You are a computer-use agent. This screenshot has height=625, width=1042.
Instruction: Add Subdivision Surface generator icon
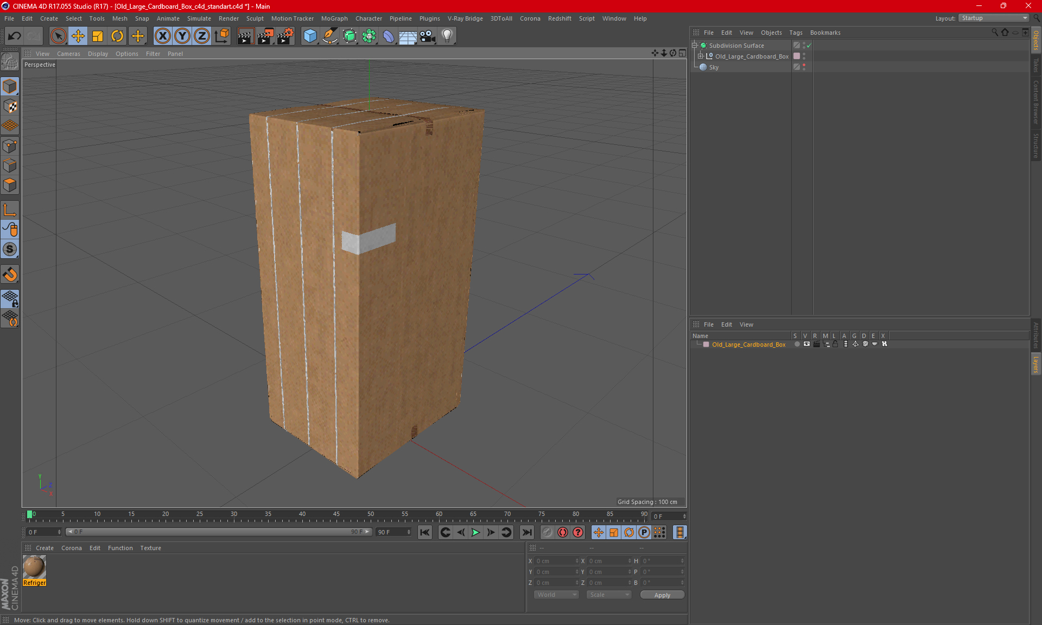pos(350,36)
